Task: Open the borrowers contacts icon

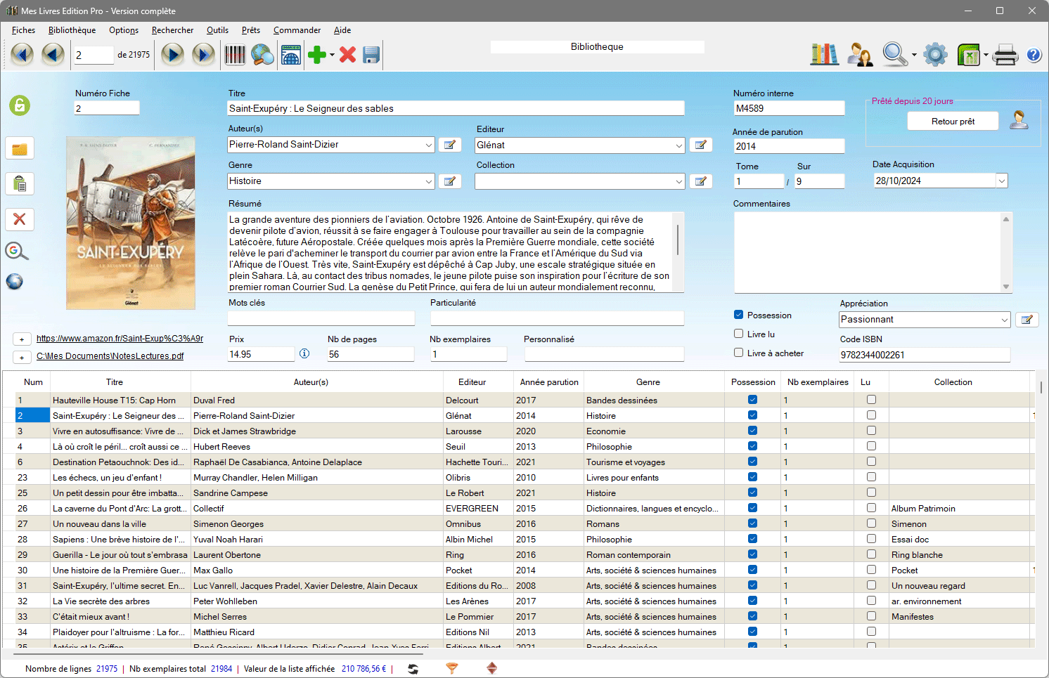Action: (859, 54)
